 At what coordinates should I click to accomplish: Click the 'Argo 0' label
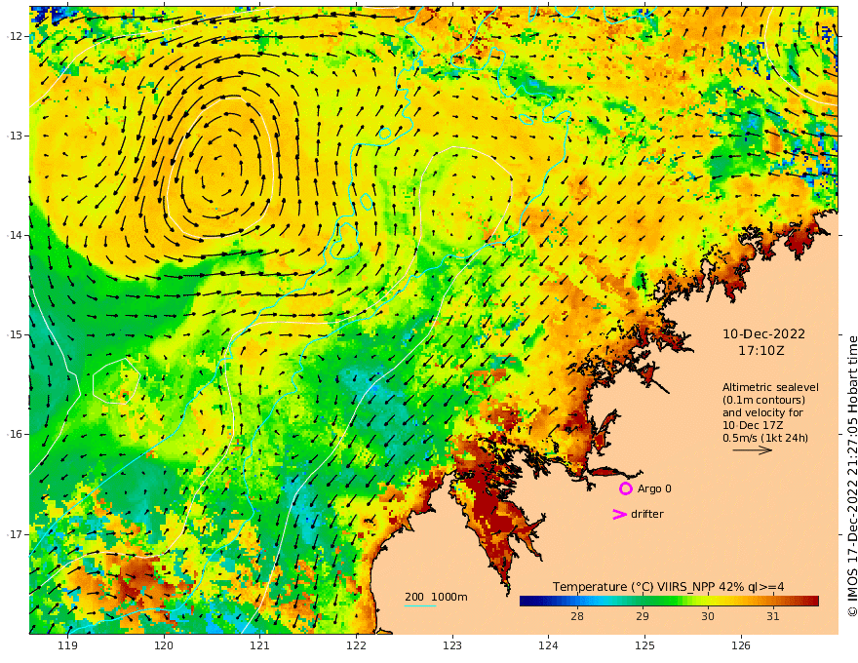point(654,488)
